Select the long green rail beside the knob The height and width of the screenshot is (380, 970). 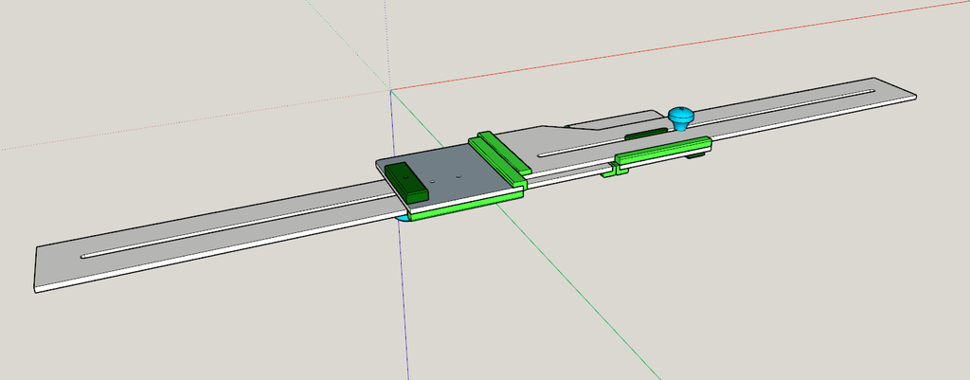(662, 151)
